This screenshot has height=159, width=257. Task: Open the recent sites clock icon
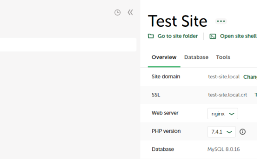point(117,12)
